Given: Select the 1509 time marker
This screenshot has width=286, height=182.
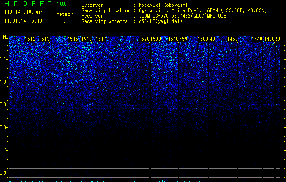Looking at the screenshot, I should pos(156,39).
